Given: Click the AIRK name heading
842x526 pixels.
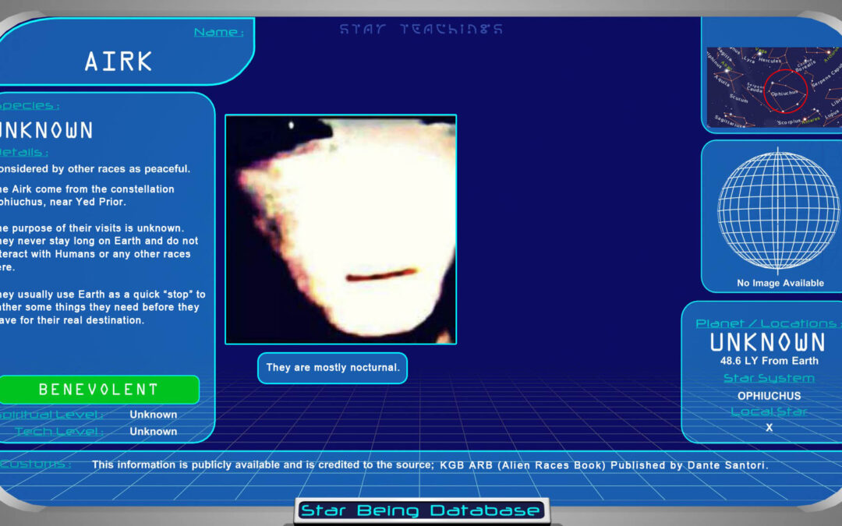Looking at the screenshot, I should [x=119, y=62].
